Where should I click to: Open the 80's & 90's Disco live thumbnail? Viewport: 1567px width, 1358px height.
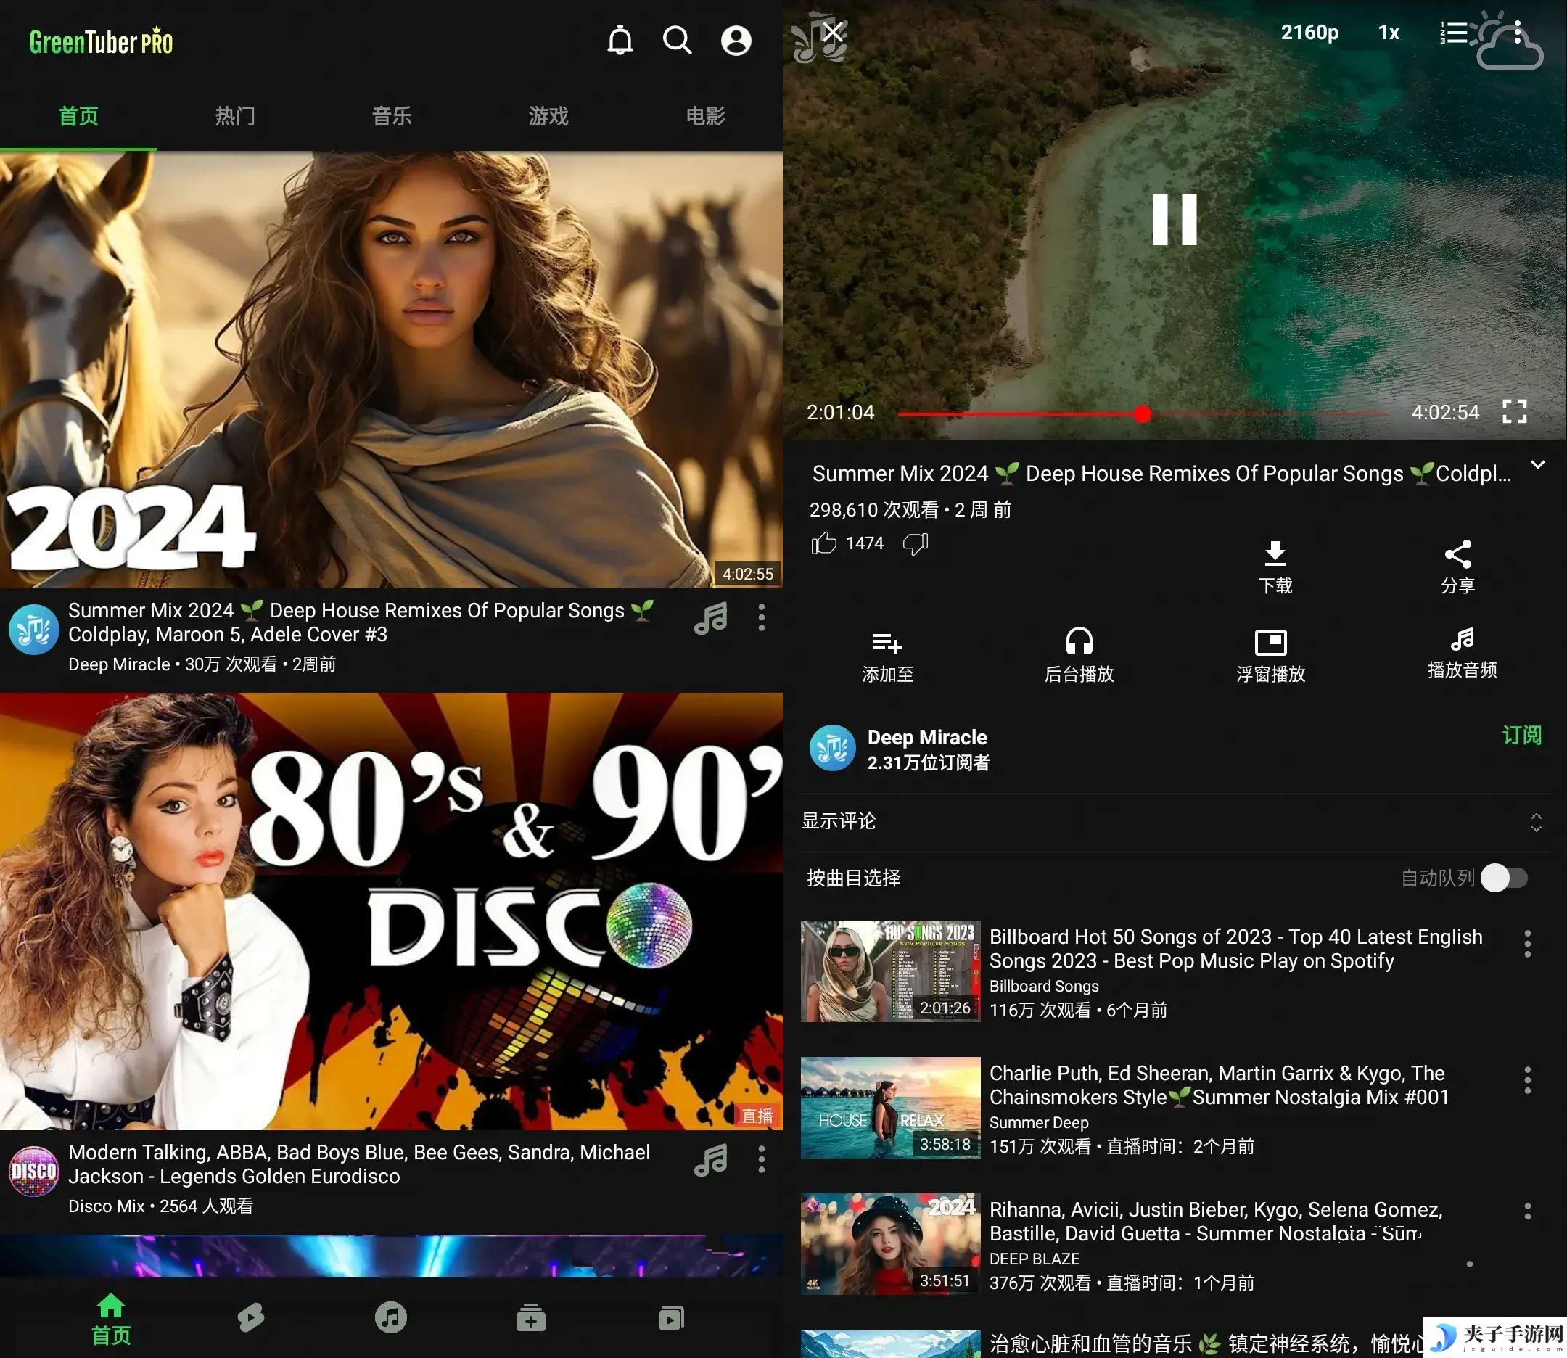tap(392, 912)
